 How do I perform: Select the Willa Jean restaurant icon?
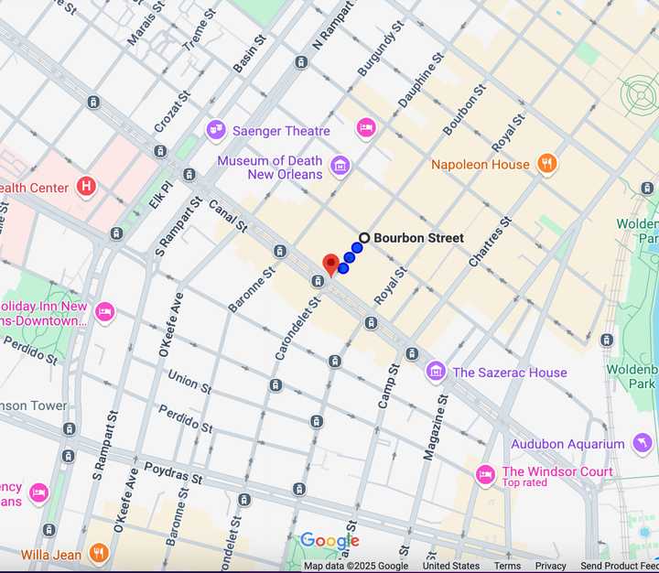coord(99,554)
